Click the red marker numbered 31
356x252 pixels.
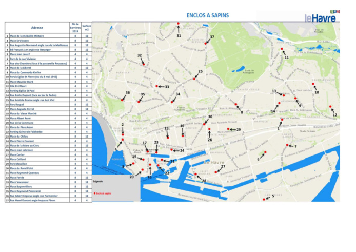pyautogui.click(x=178, y=24)
